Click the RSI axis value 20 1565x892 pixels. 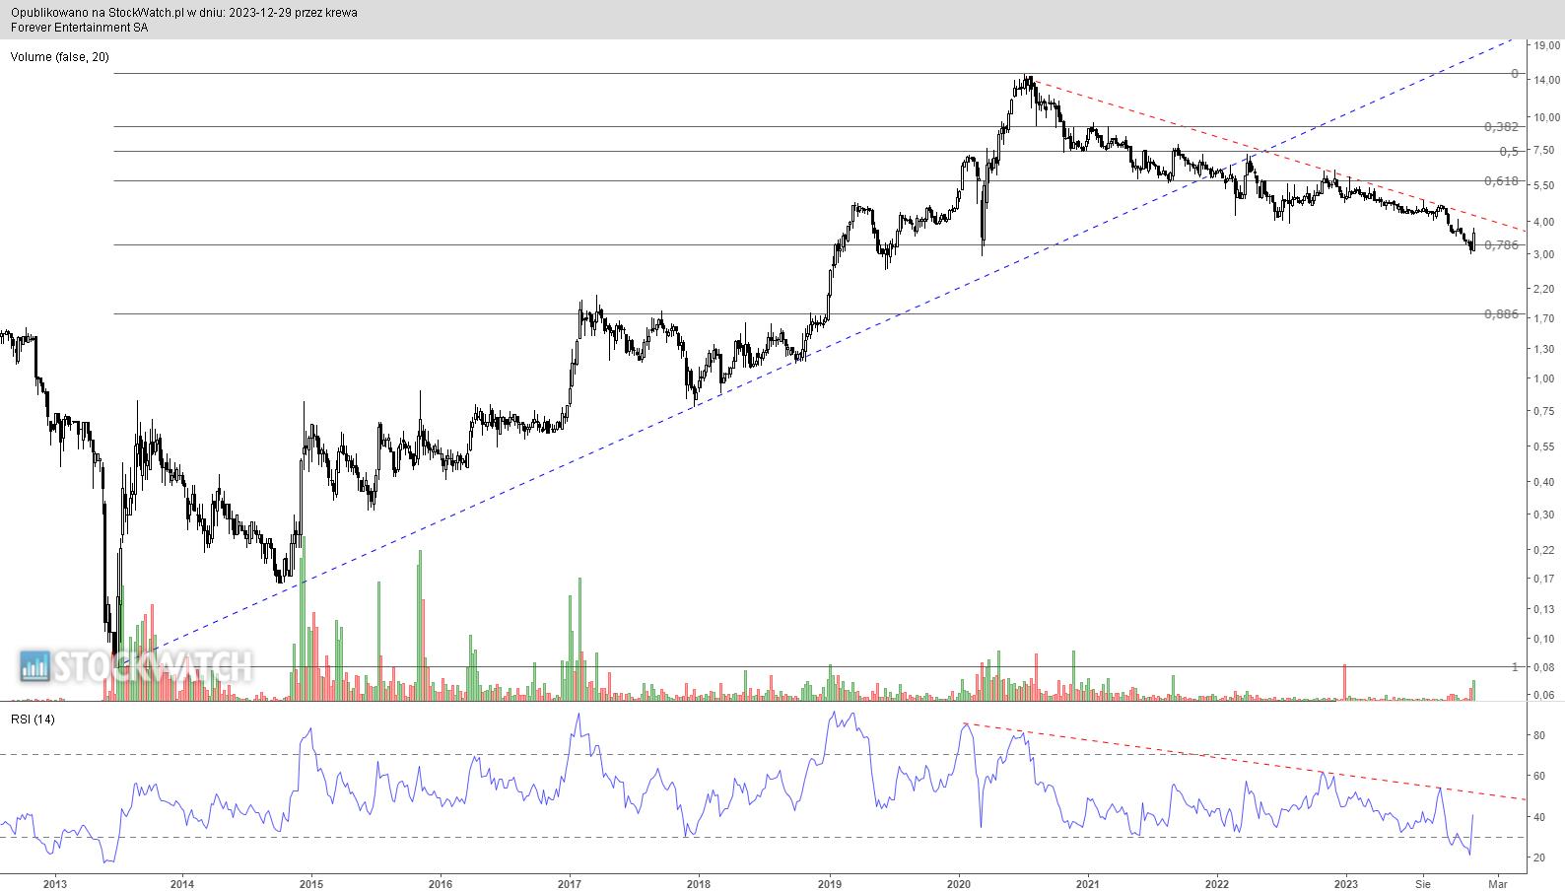pos(1539,858)
